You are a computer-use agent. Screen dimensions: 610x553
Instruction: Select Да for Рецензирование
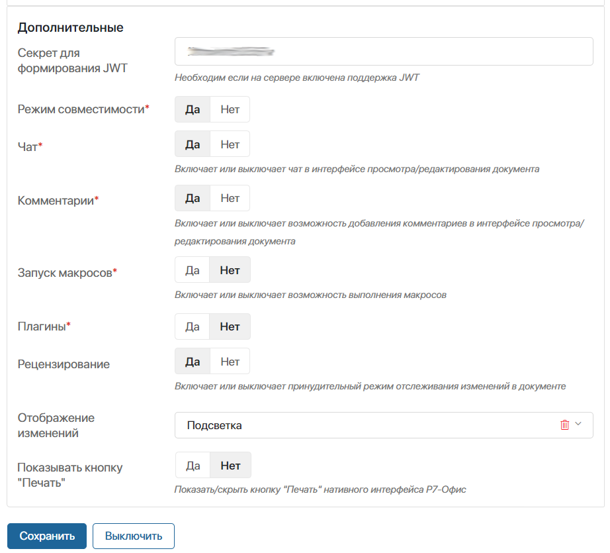193,362
